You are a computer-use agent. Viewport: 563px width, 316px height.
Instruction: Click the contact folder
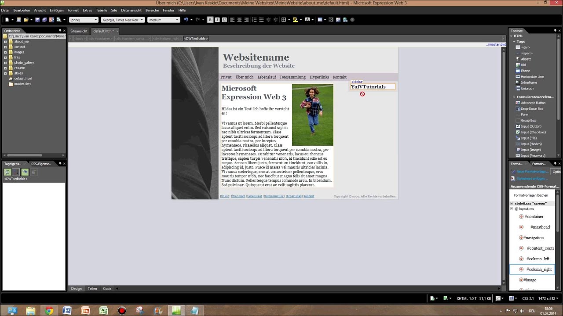[19, 47]
